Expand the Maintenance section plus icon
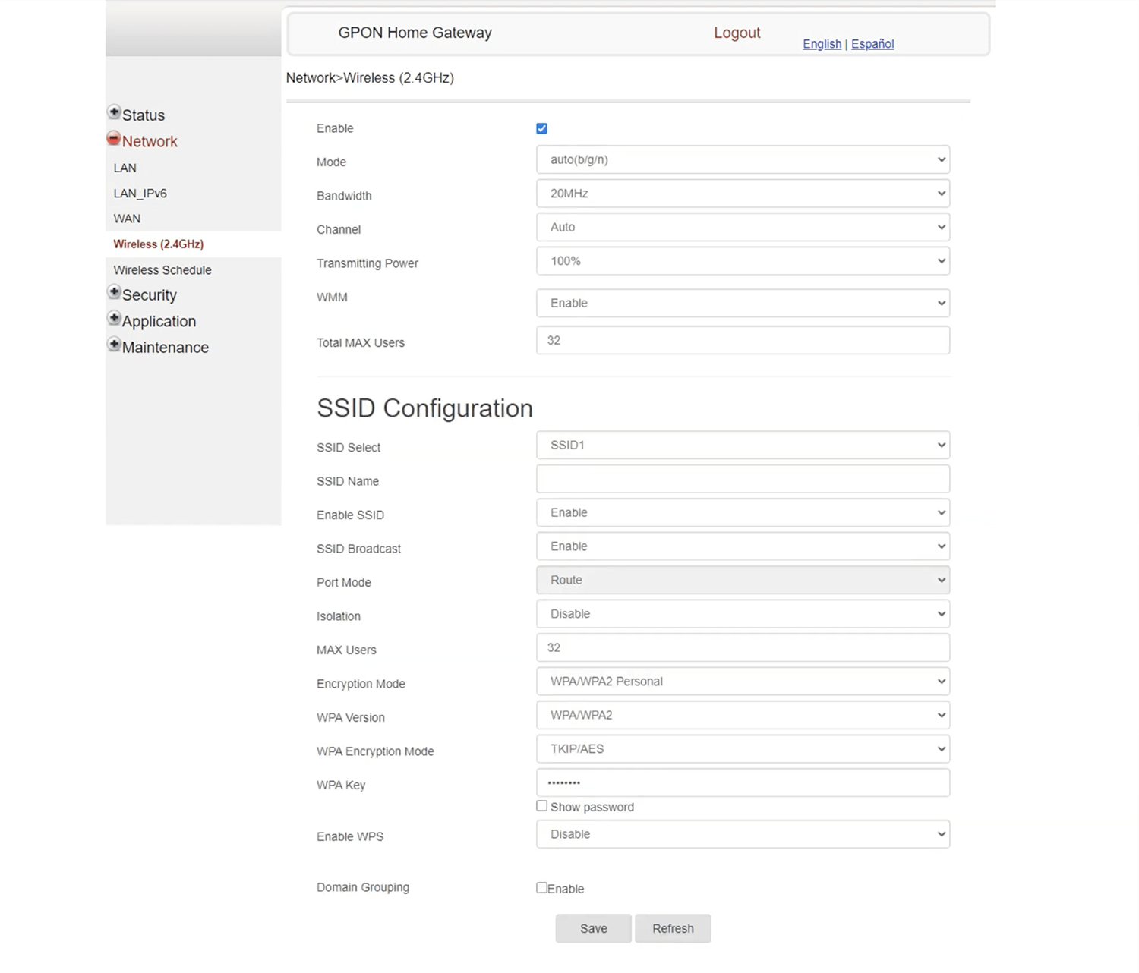The width and height of the screenshot is (1139, 973). tap(114, 345)
